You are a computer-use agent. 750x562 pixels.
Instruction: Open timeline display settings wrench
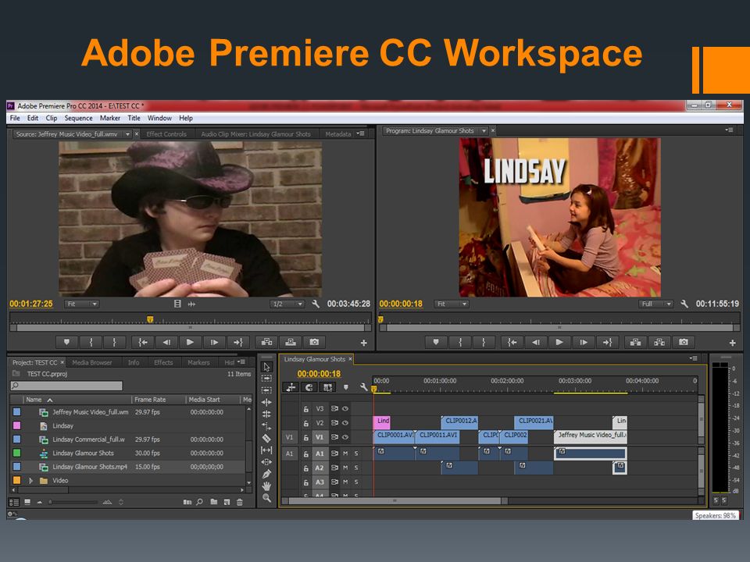click(x=363, y=388)
